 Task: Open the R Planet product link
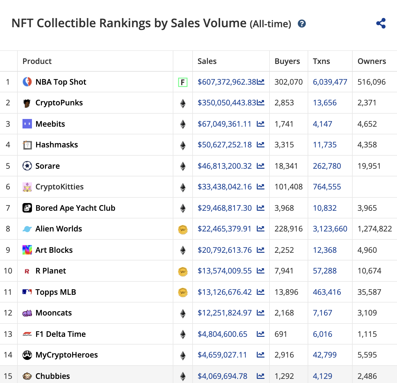[x=51, y=271]
